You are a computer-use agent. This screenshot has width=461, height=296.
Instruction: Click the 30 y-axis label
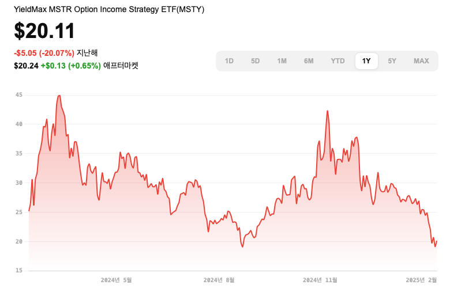[x=19, y=183]
